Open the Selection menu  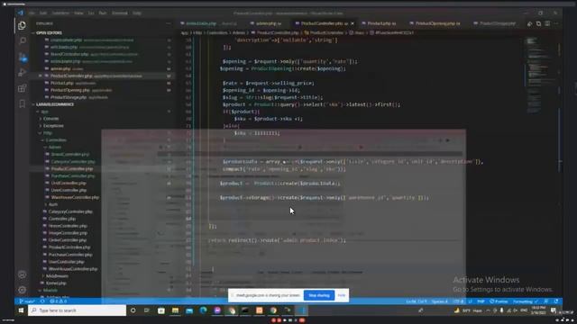pos(60,13)
